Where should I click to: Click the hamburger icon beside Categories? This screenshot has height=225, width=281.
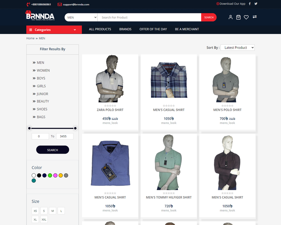click(x=31, y=30)
